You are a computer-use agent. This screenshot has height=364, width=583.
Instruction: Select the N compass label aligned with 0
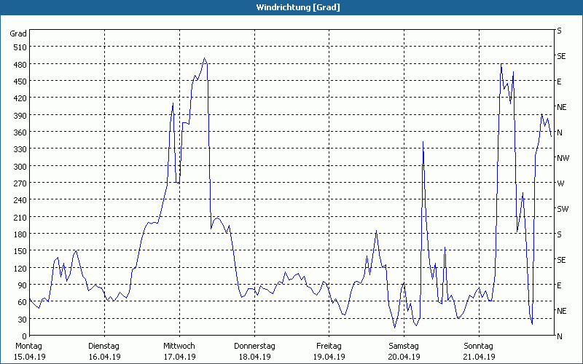(x=560, y=336)
